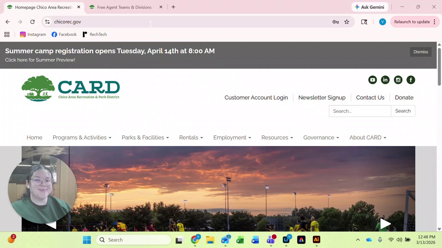Viewport: 442px width, 248px height.
Task: Open CARD's Facebook icon in the site header
Action: pos(411,80)
